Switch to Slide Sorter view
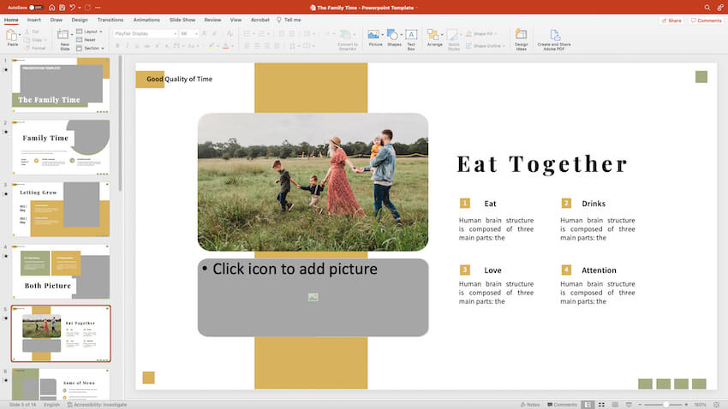Viewport: 728px width, 409px height. pyautogui.click(x=600, y=404)
